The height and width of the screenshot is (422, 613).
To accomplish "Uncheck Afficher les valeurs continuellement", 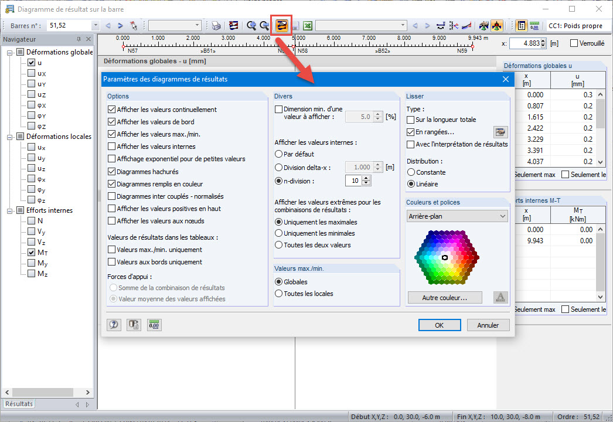I will tap(112, 110).
